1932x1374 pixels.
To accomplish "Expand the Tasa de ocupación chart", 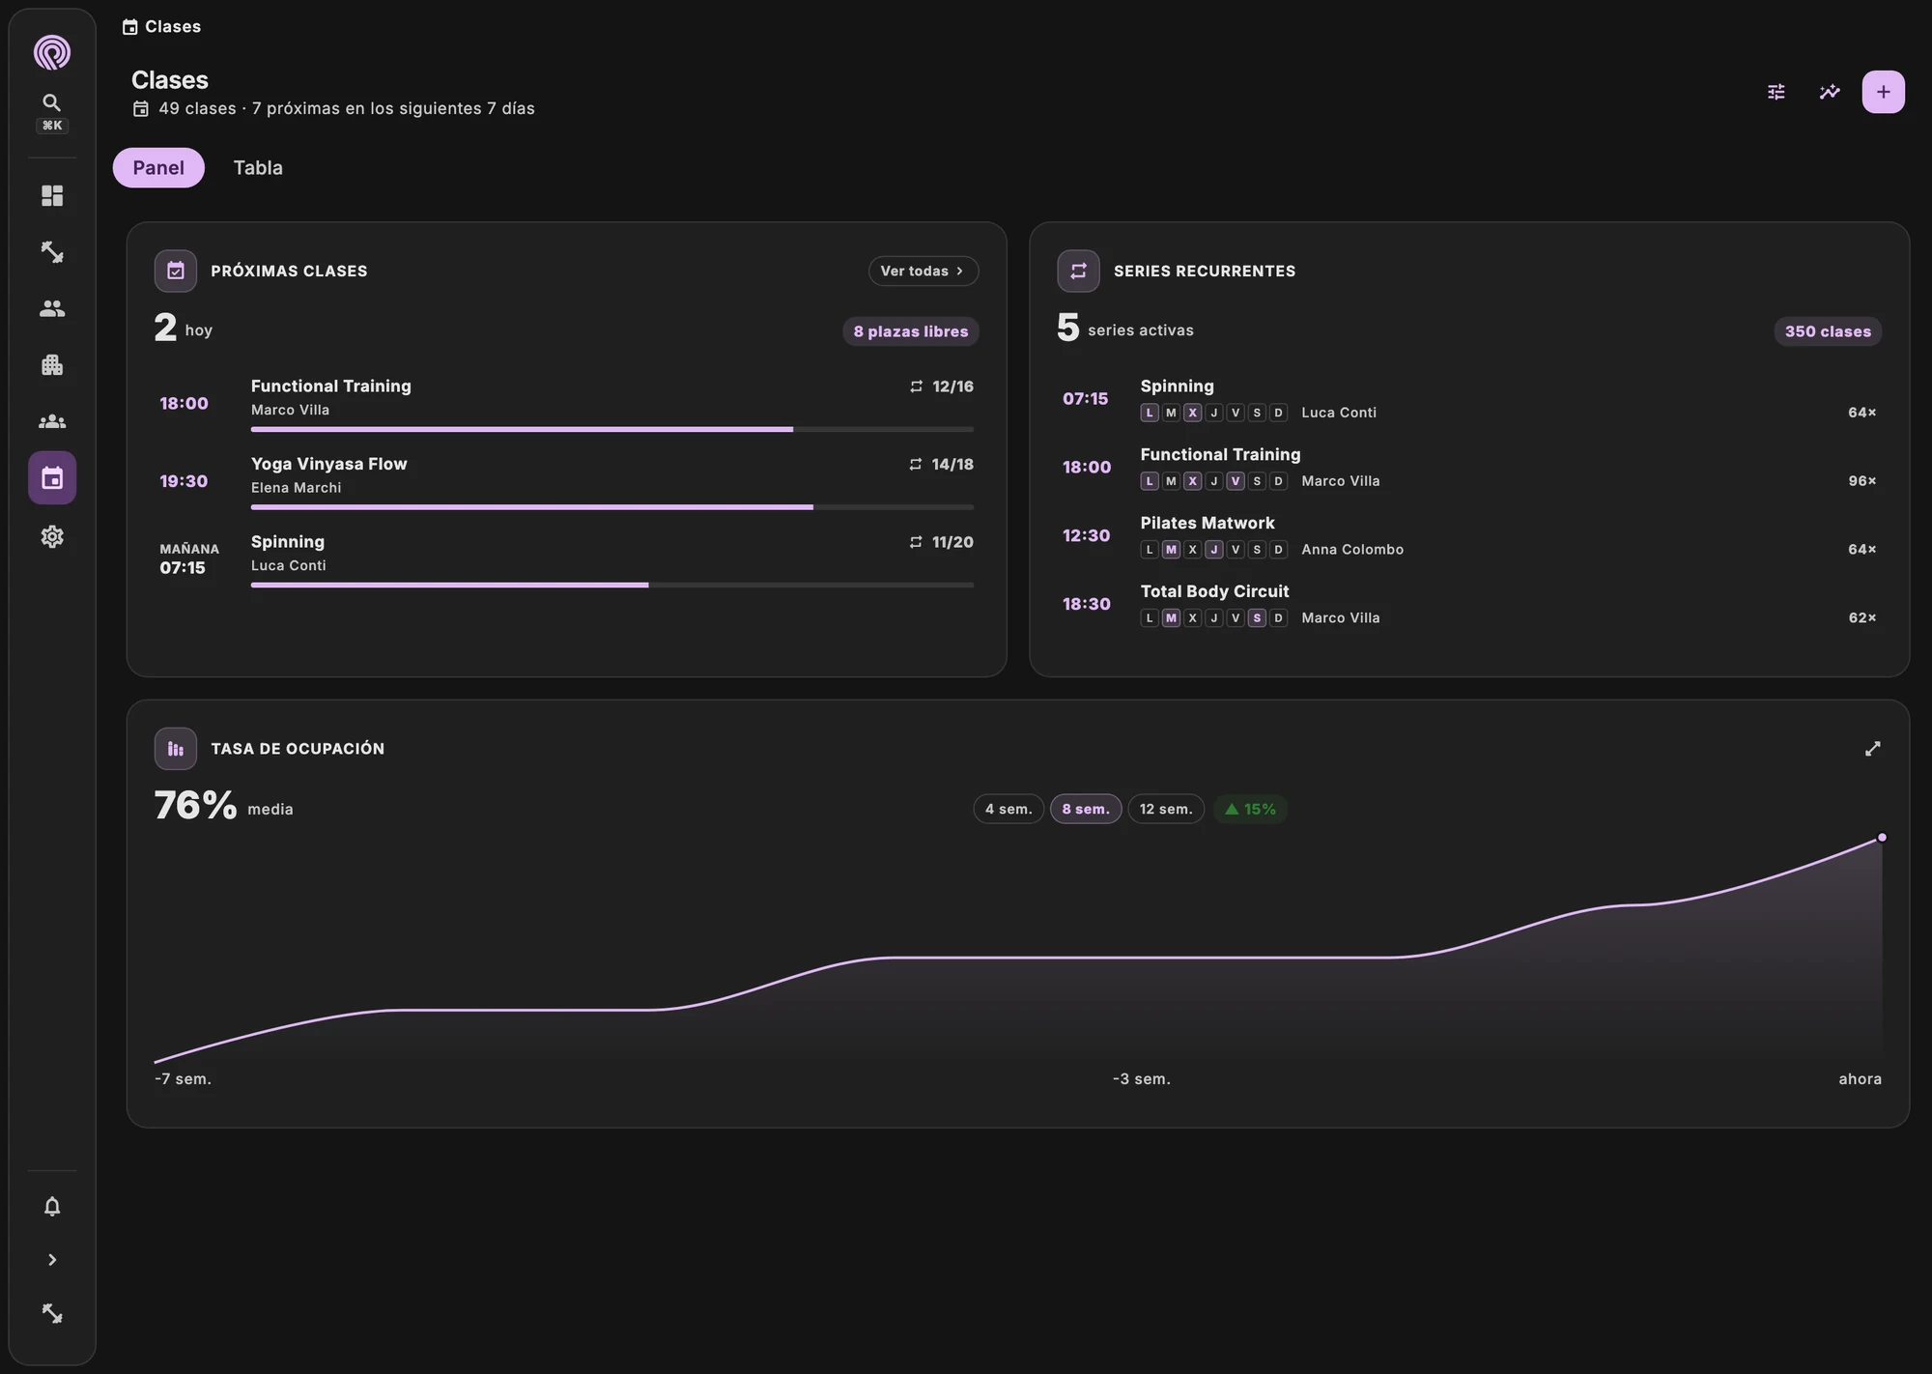I will (1873, 749).
